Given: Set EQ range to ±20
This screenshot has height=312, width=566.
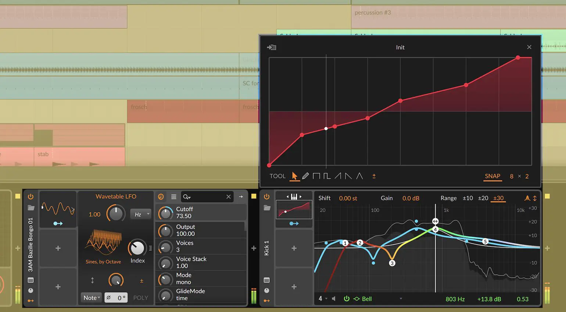Looking at the screenshot, I should [x=483, y=198].
